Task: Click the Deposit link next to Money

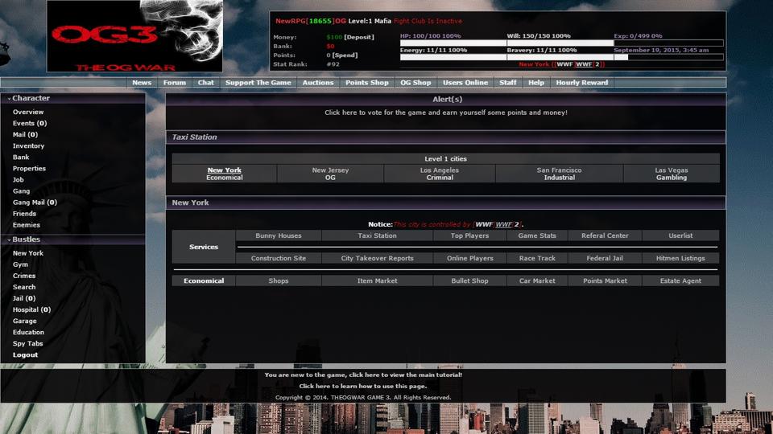Action: (x=359, y=37)
